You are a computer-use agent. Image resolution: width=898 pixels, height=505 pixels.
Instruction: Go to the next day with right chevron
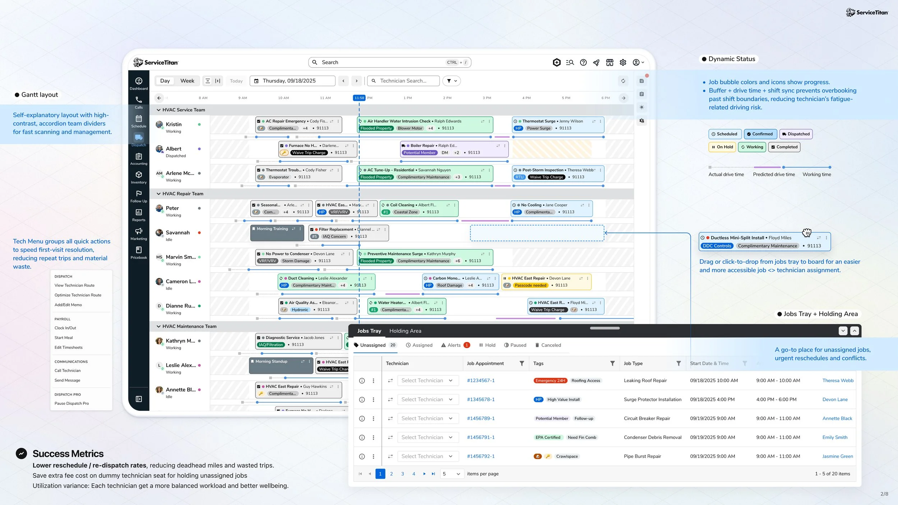(x=356, y=81)
